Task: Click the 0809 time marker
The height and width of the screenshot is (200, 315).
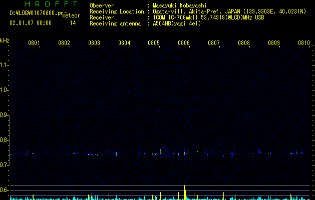Action: pos(274,43)
